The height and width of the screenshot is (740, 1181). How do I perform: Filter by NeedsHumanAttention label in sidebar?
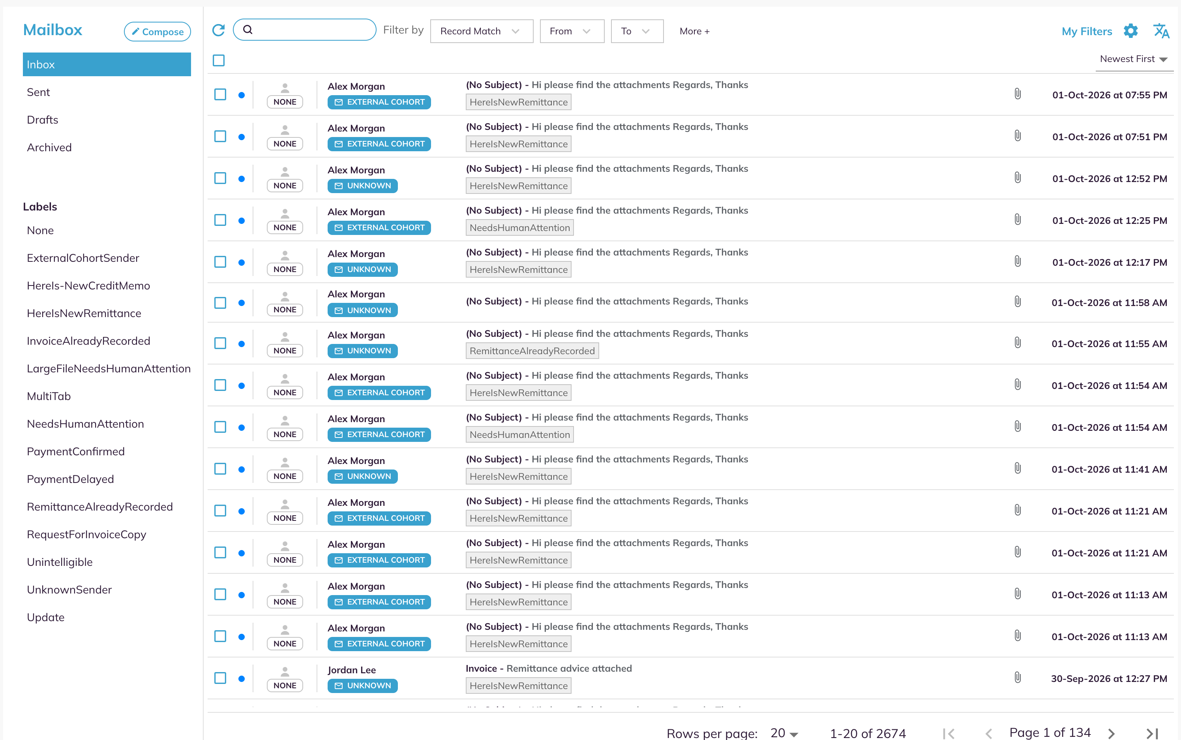pyautogui.click(x=85, y=424)
